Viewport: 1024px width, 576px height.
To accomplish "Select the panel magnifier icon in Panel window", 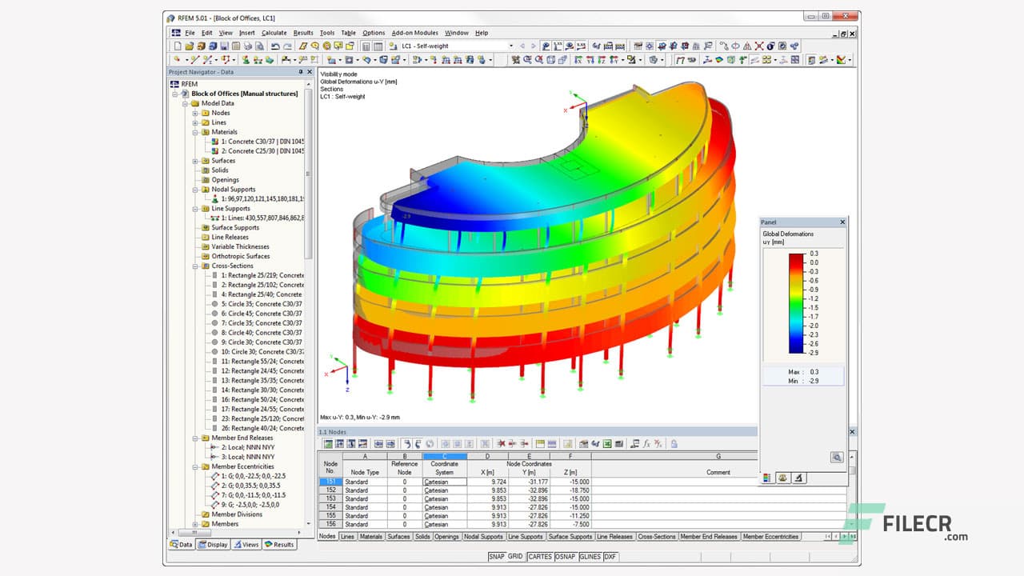I will click(837, 458).
